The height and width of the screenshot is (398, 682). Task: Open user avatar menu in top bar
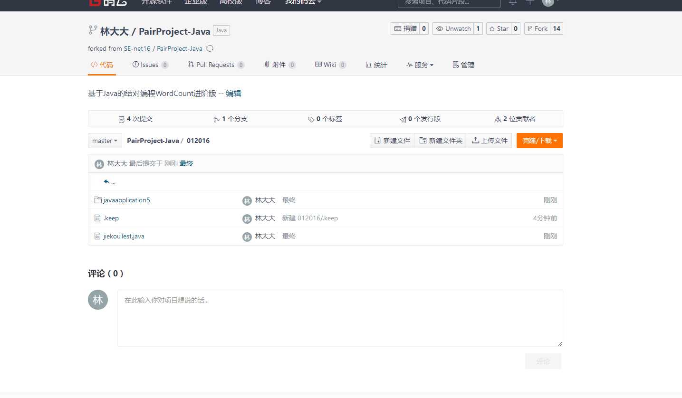pyautogui.click(x=548, y=2)
